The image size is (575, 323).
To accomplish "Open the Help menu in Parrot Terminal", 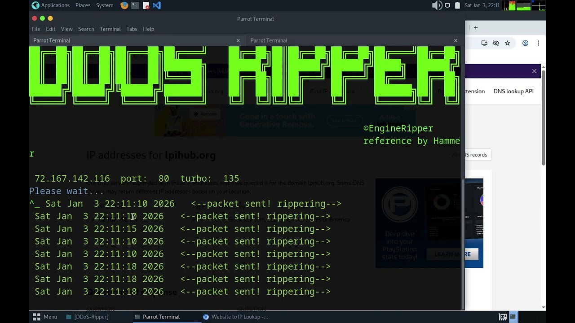I will [x=149, y=29].
